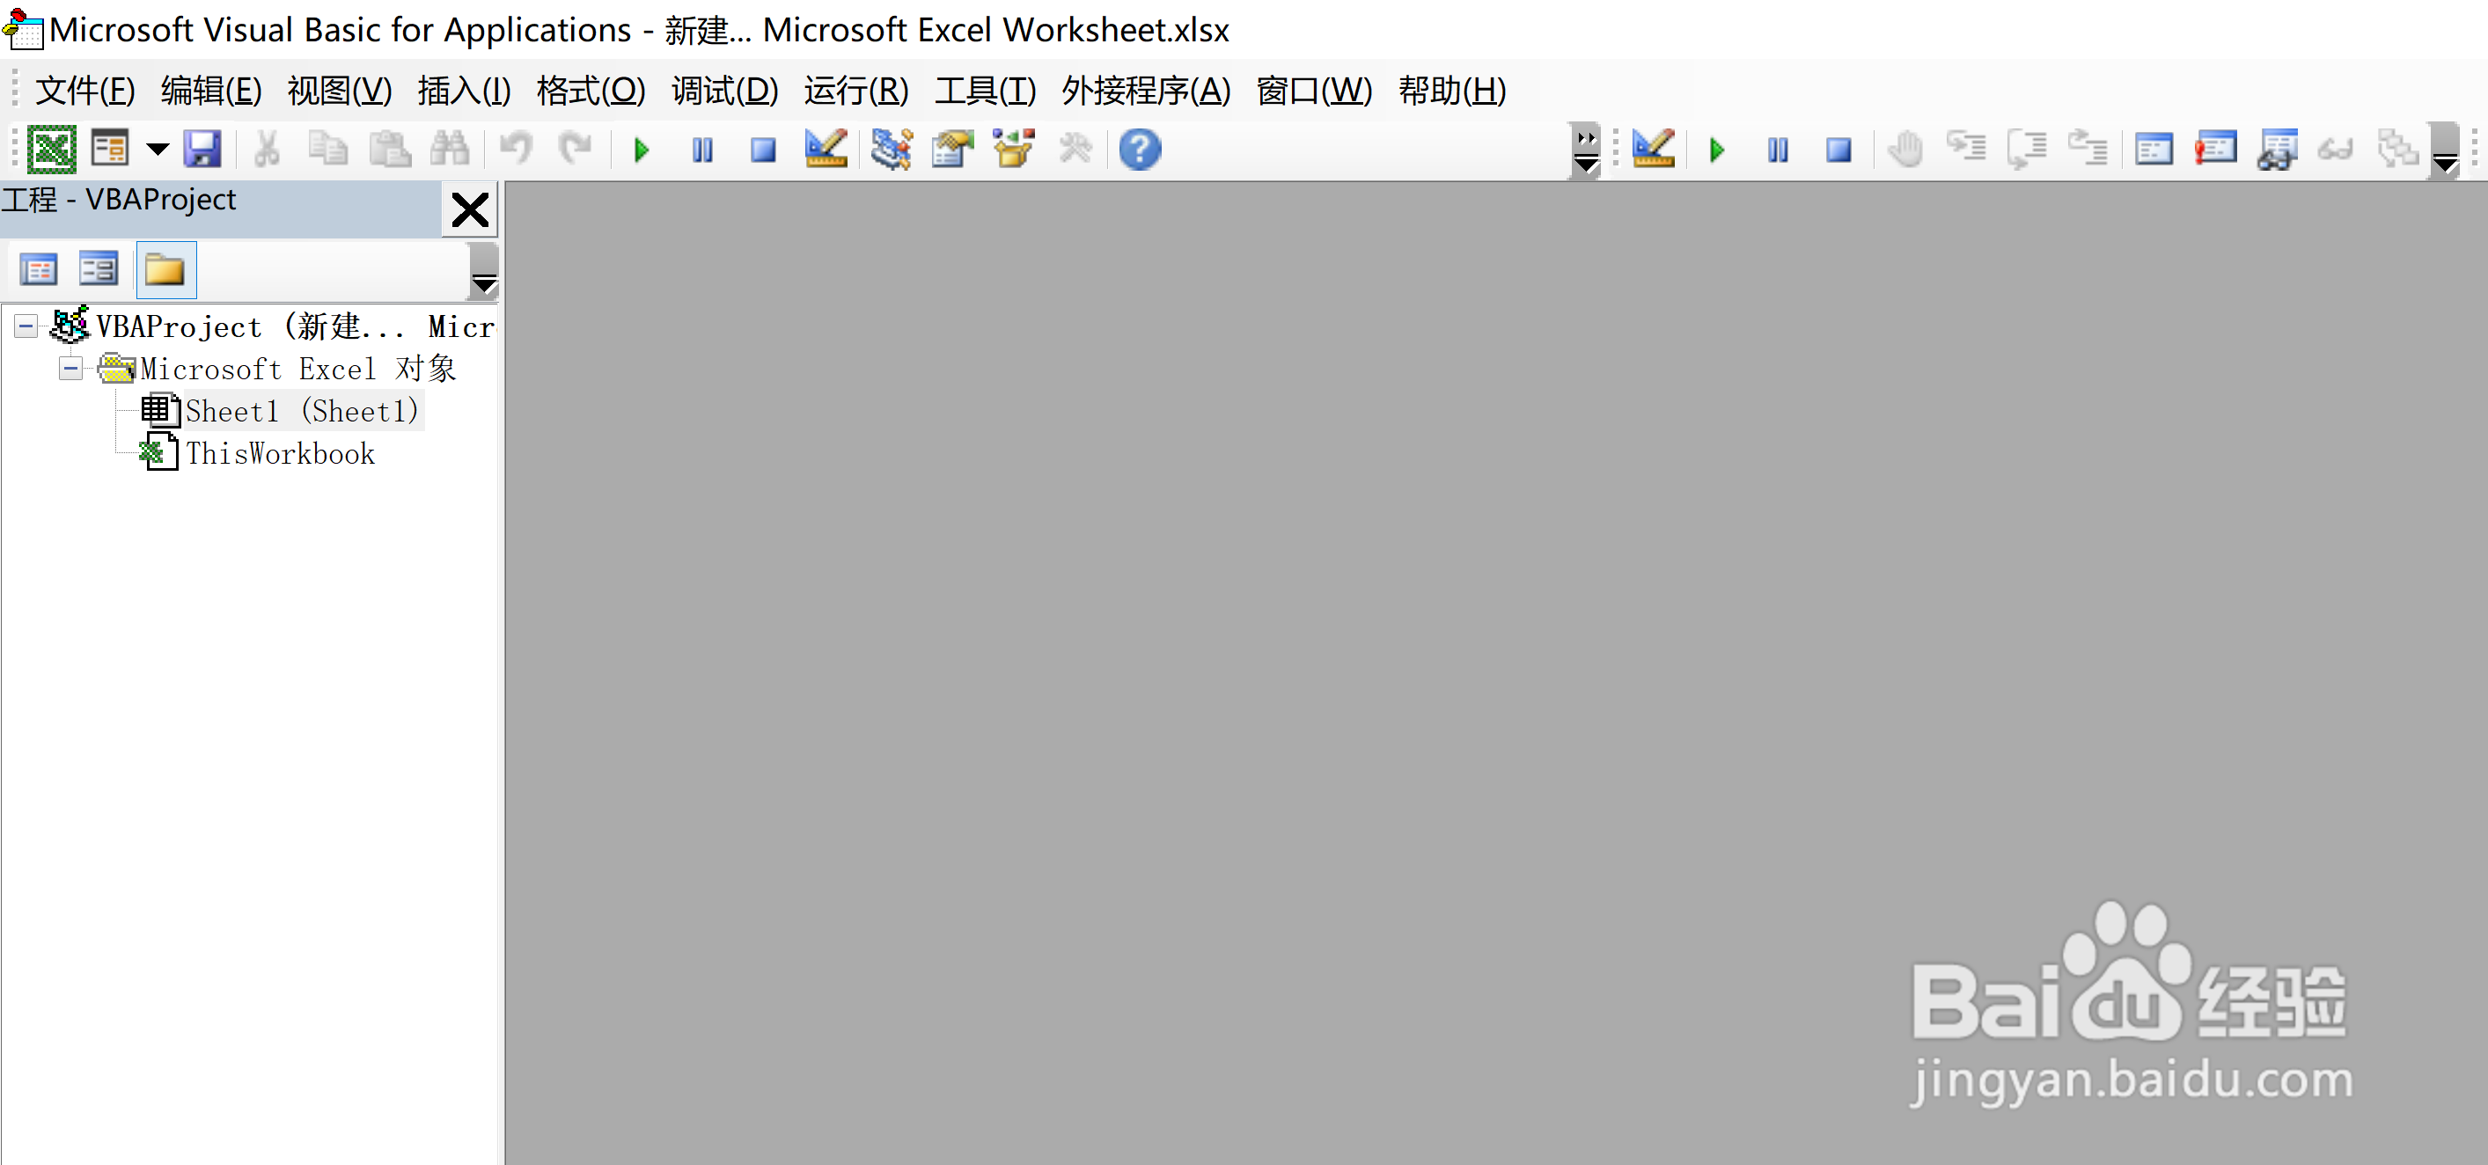Click the Find binoculars icon
Viewport: 2488px width, 1165px height.
[x=449, y=150]
